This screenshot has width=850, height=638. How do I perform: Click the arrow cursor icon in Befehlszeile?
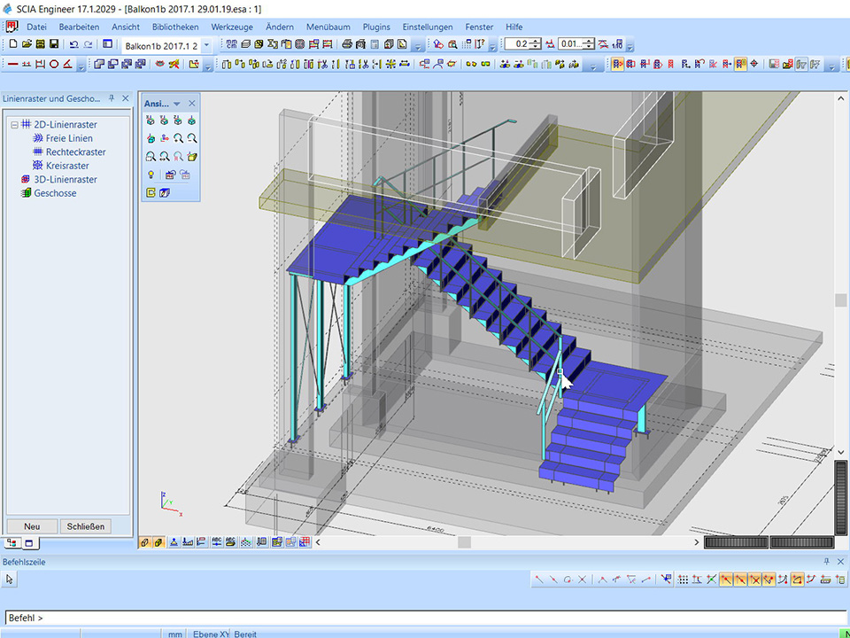pos(10,580)
